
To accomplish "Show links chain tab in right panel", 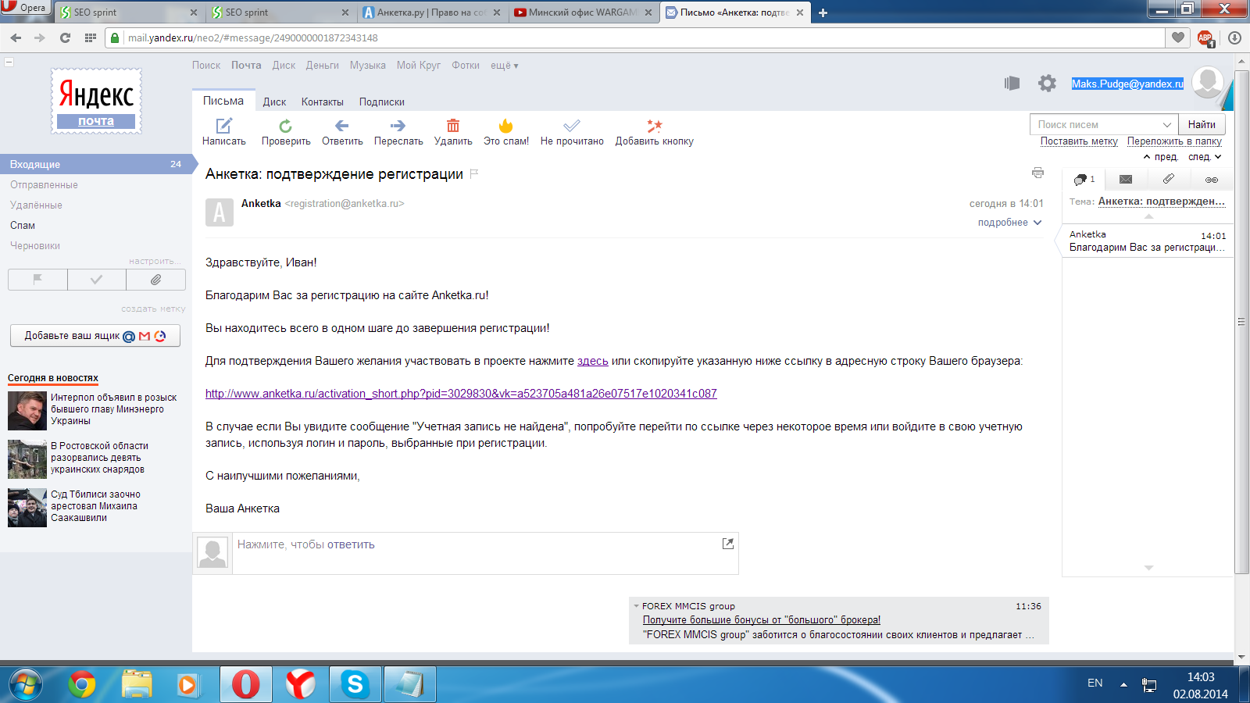I will coord(1212,180).
